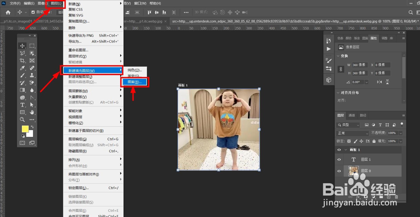The height and width of the screenshot is (217, 420).
Task: Toggle Quick Mask mode in toolbox
Action: (x=22, y=143)
